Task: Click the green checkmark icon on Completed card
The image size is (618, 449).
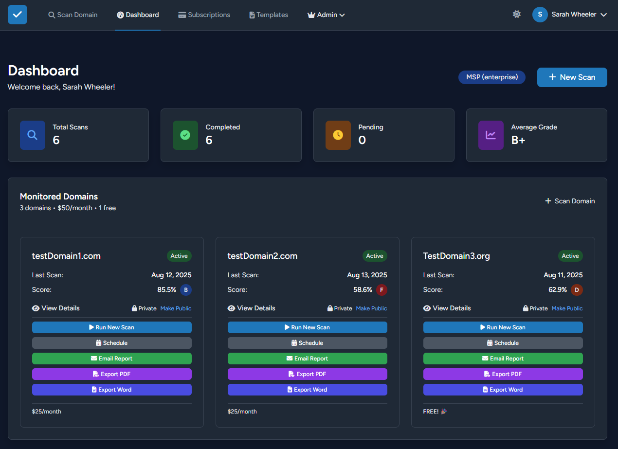Action: tap(185, 135)
